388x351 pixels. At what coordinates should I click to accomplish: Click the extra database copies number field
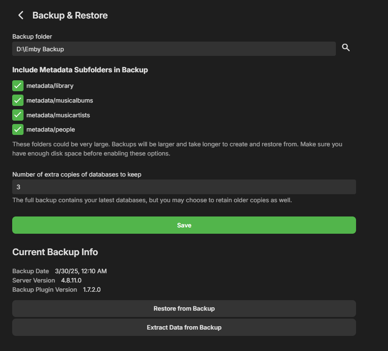point(184,187)
